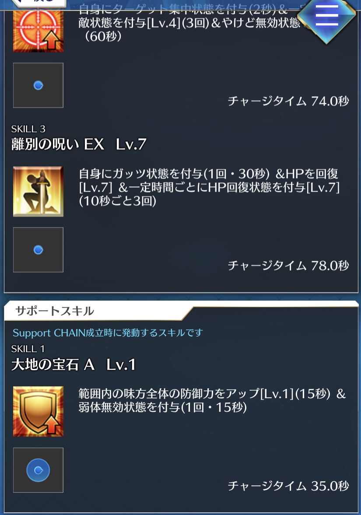361x515 pixels.
Task: Tap the golden shield defense-up icon
Action: 38,411
